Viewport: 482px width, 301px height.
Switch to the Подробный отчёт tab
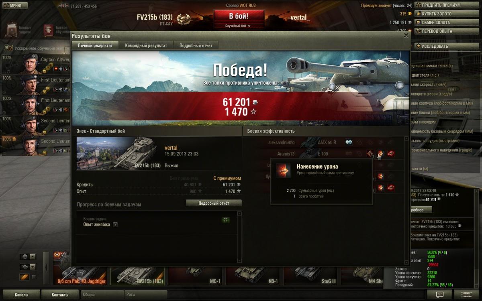point(196,45)
